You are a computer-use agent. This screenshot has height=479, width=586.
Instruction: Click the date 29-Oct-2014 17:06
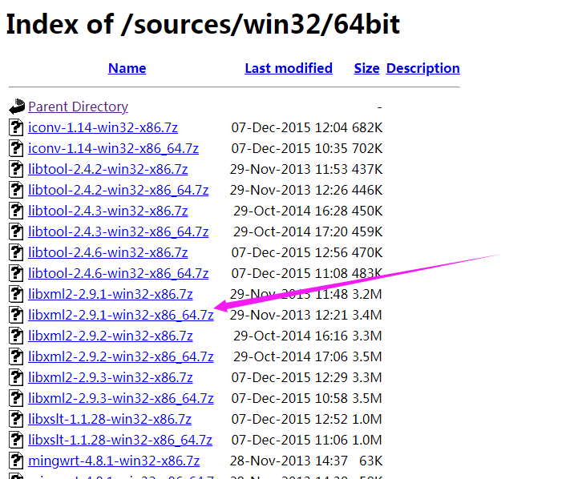[x=291, y=357]
